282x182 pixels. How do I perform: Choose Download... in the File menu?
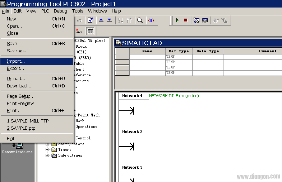37,86
